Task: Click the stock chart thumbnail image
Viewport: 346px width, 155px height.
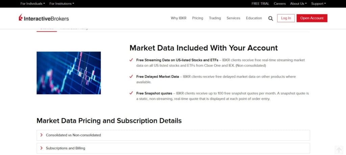Action: coord(69,73)
